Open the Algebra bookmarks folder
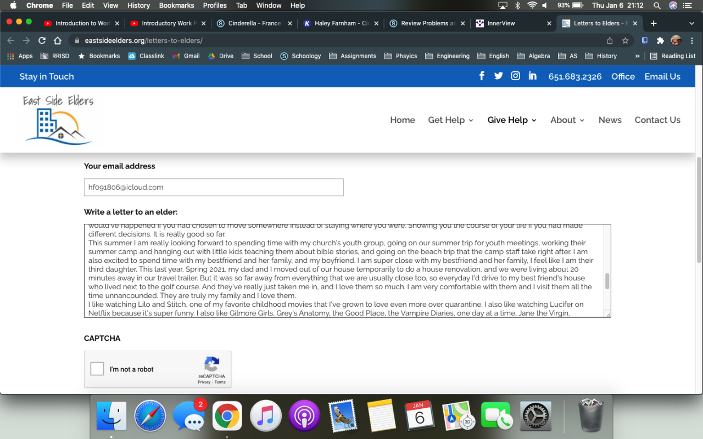 click(x=533, y=56)
